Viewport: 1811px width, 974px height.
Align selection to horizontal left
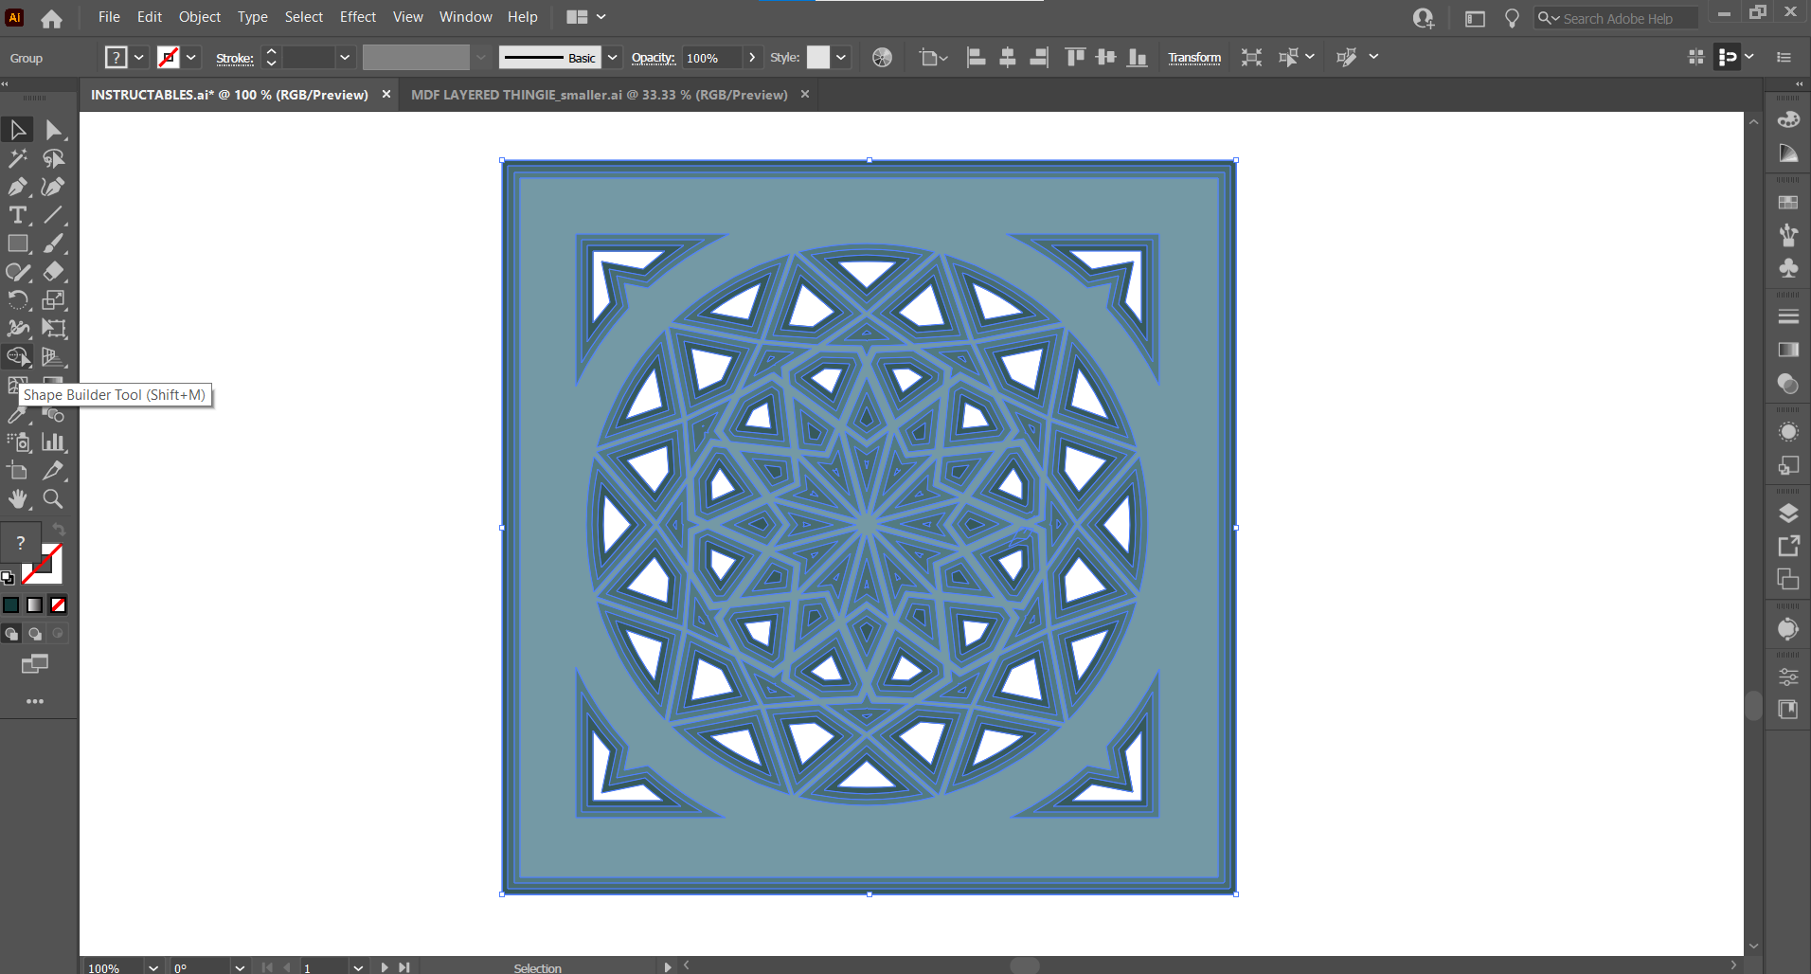point(976,58)
